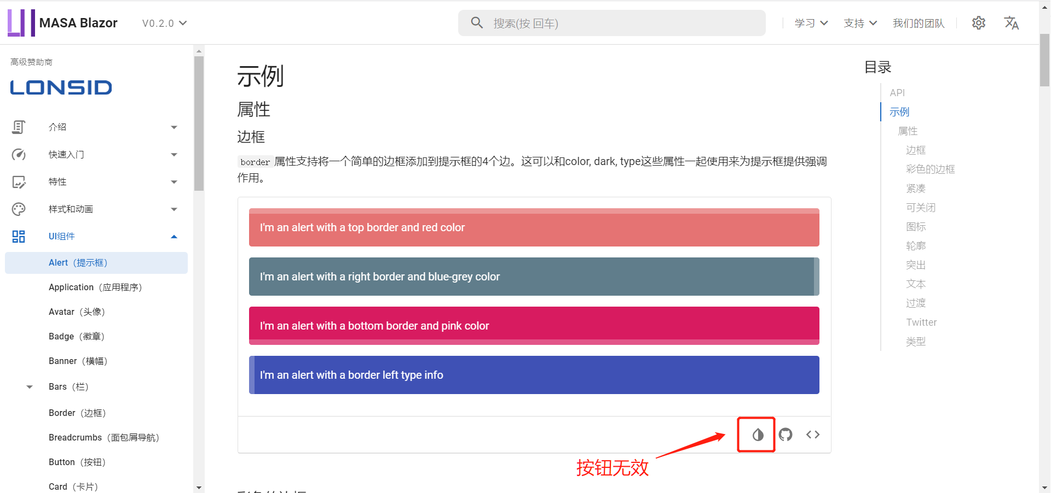Screen dimensions: 1051x493
Task: Click the search magnifier icon
Action: tap(477, 22)
